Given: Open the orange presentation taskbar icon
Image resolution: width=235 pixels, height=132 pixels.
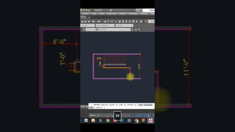Looking at the screenshot, I should (x=93, y=121).
